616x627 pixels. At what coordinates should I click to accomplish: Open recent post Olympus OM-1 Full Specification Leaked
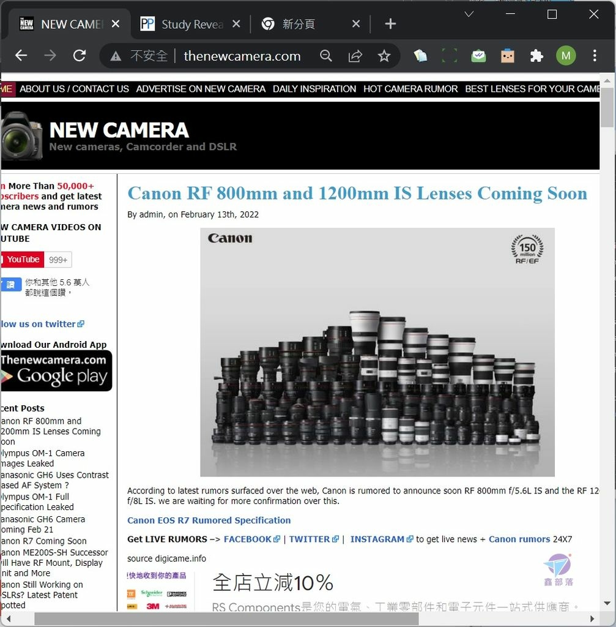37,502
